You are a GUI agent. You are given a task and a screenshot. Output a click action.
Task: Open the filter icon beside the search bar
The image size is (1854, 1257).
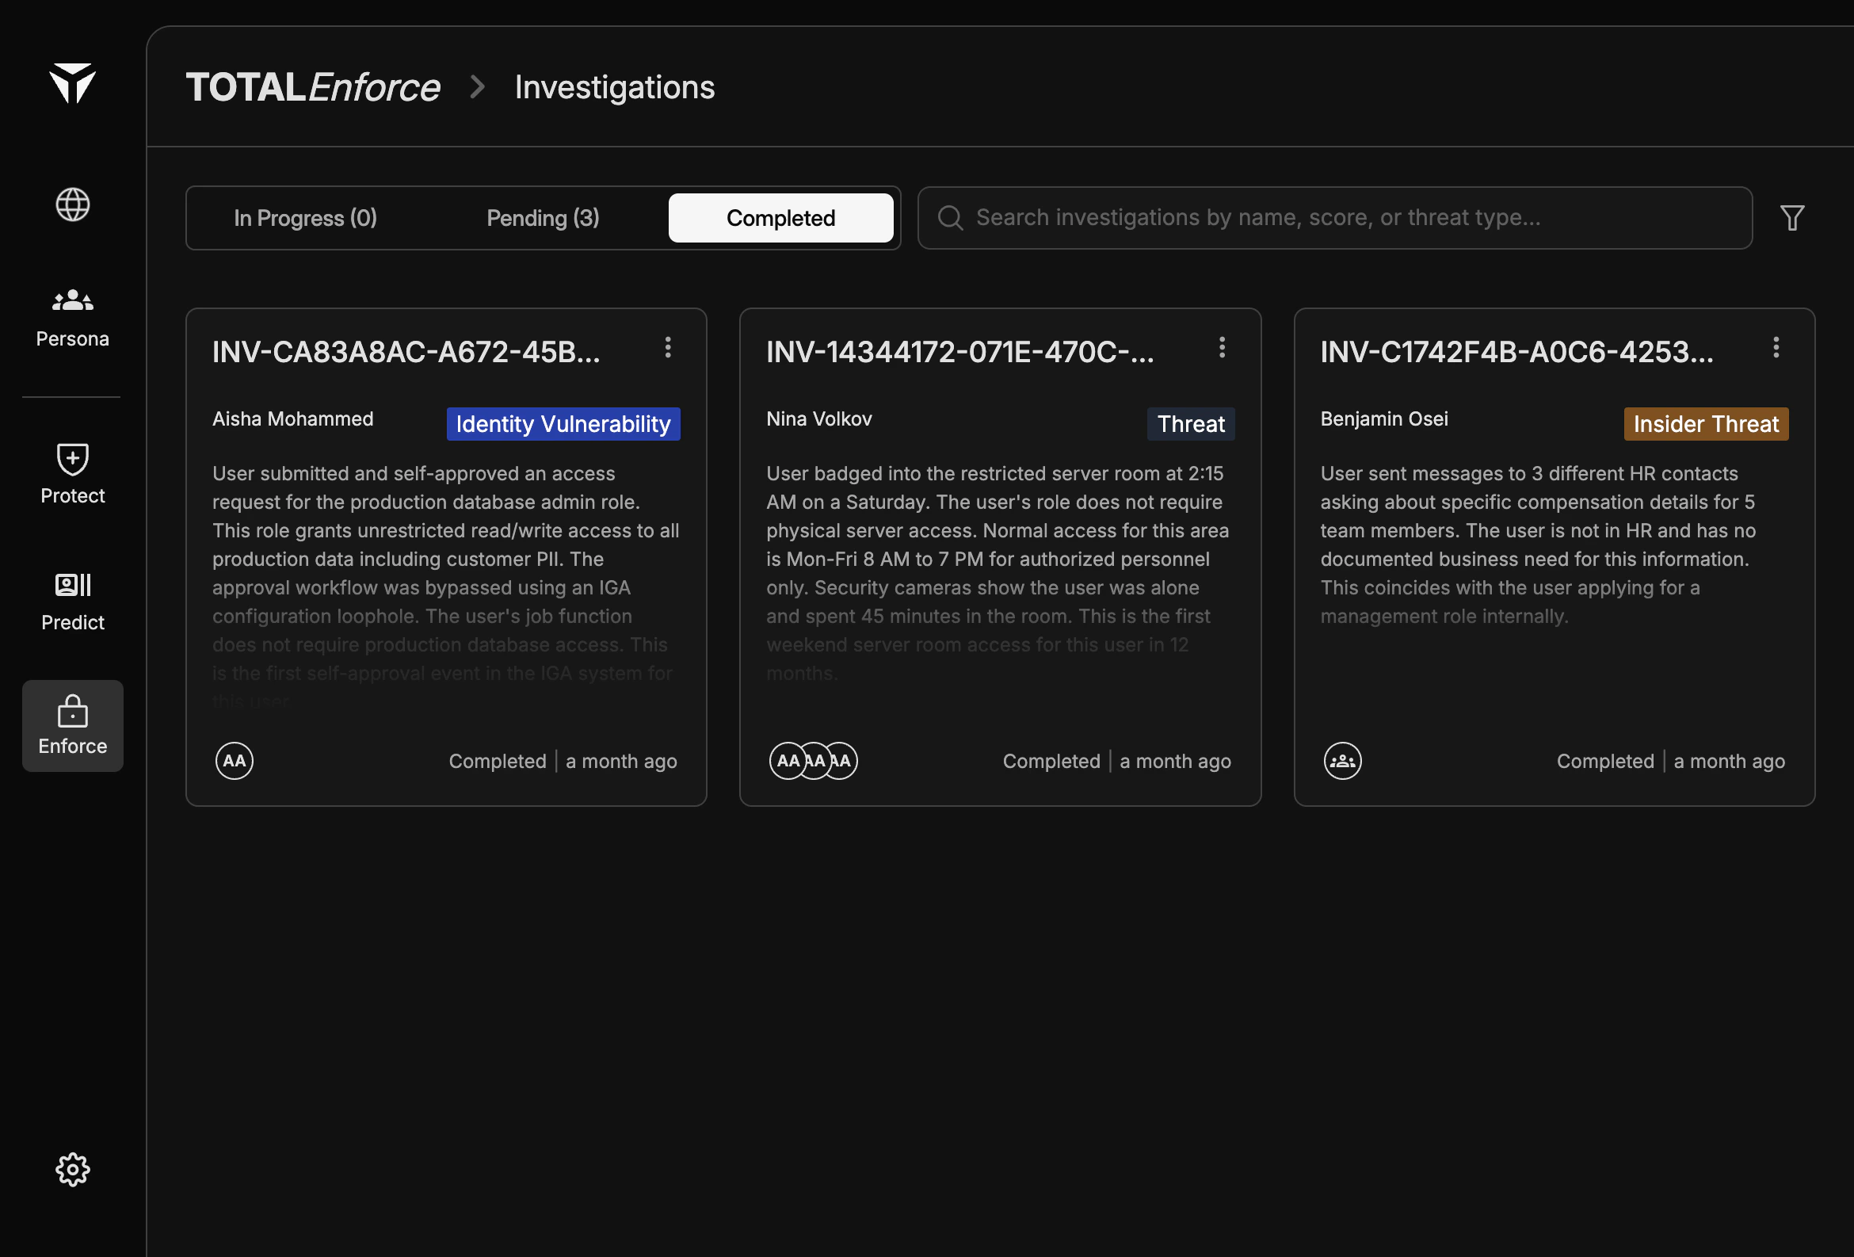[1791, 217]
